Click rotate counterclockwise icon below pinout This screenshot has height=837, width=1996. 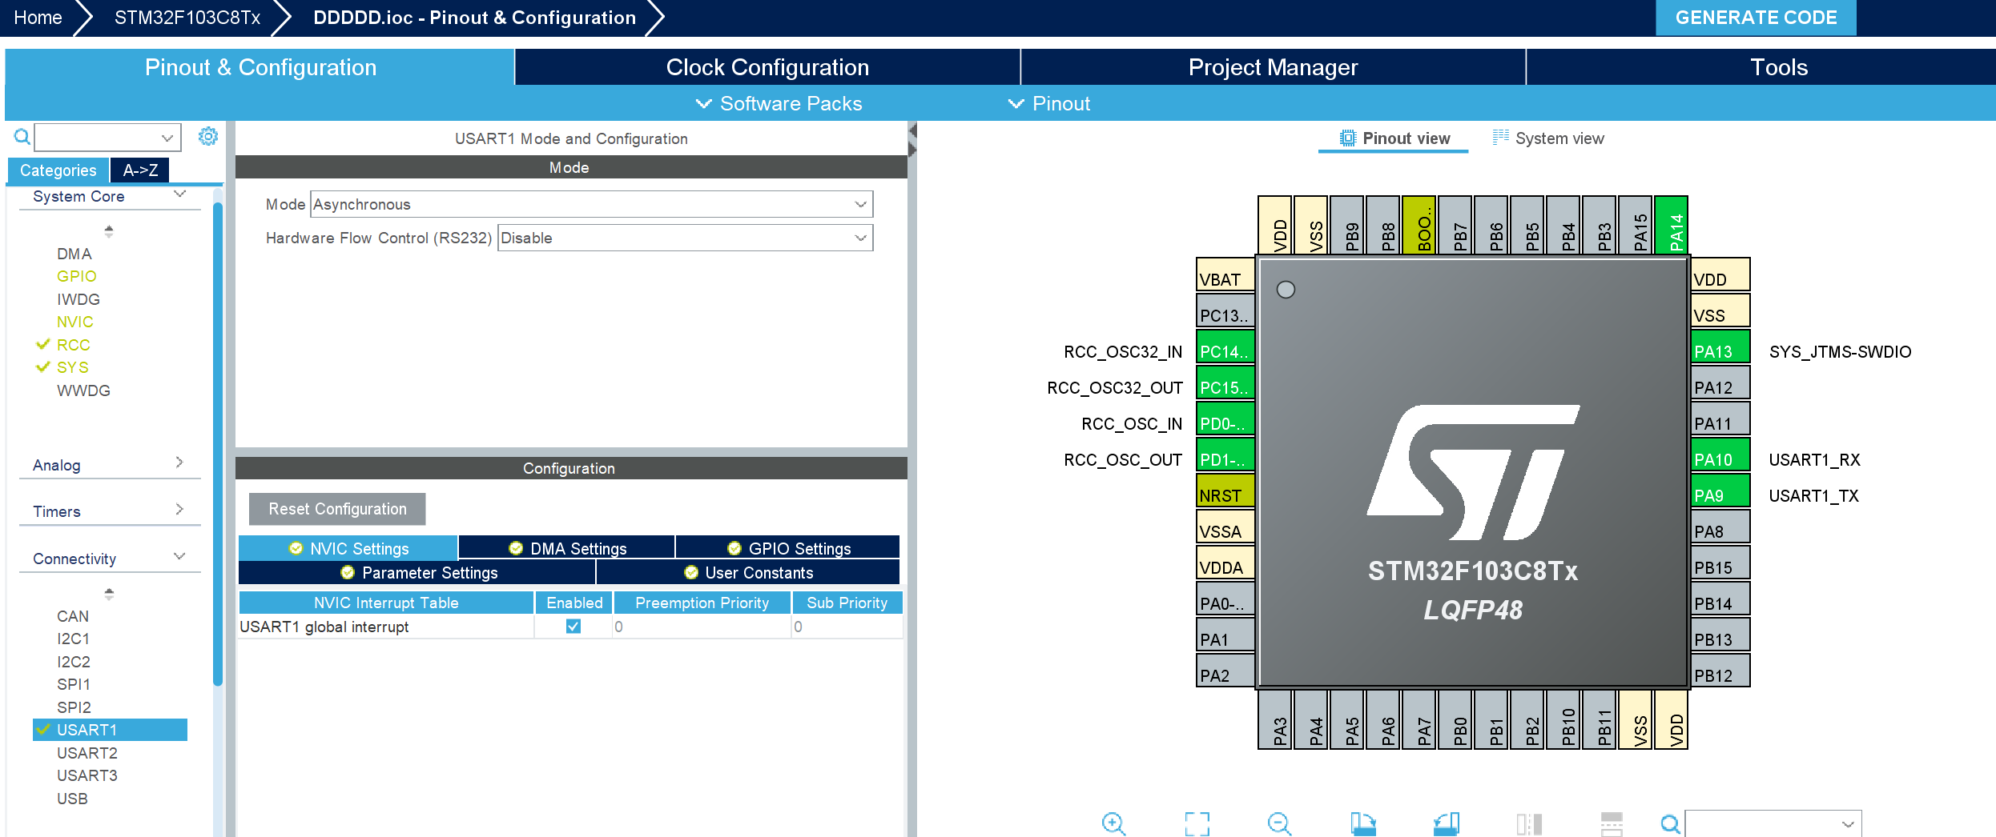1447,823
